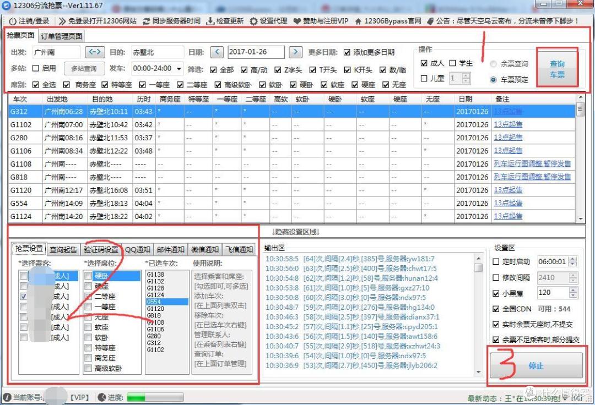Click 同步服务器时间 sync icon
The height and width of the screenshot is (405, 595).
pyautogui.click(x=146, y=21)
